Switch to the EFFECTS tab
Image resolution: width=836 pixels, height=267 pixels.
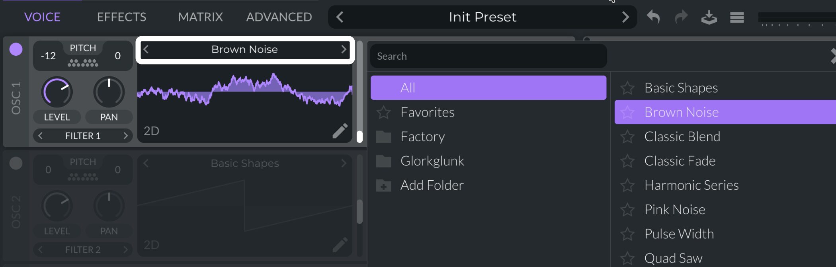coord(121,17)
